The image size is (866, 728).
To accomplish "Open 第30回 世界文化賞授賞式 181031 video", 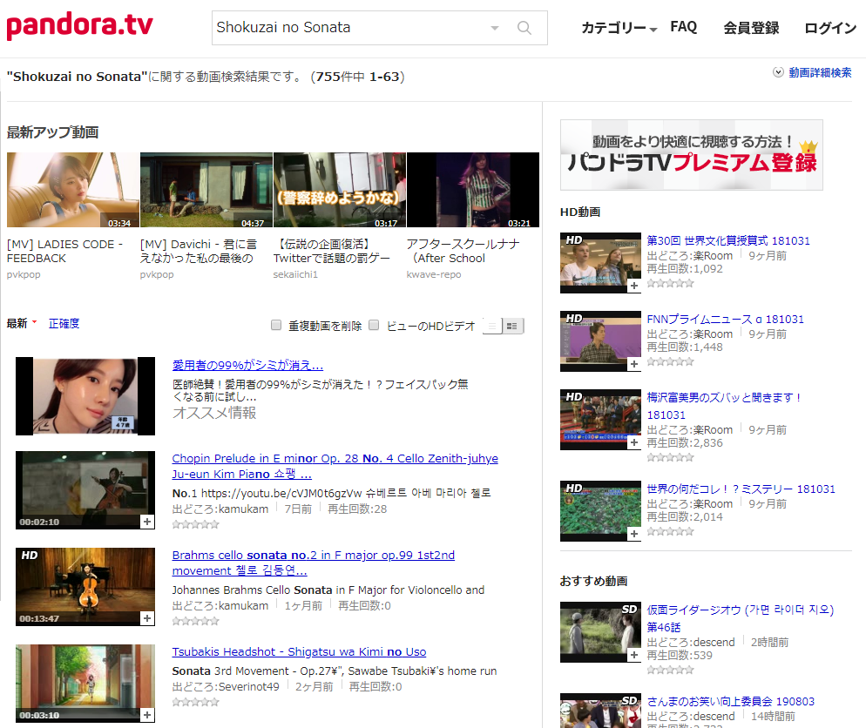I will click(728, 240).
